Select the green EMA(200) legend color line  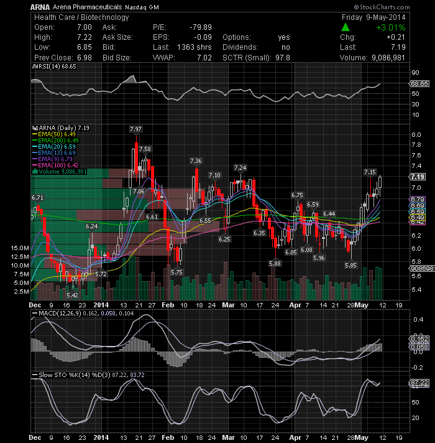click(x=35, y=141)
